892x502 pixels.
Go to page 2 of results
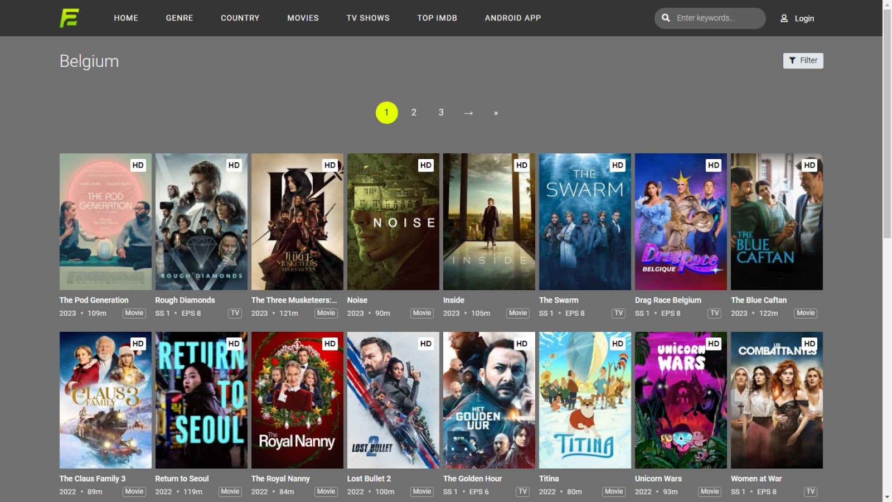click(x=414, y=113)
